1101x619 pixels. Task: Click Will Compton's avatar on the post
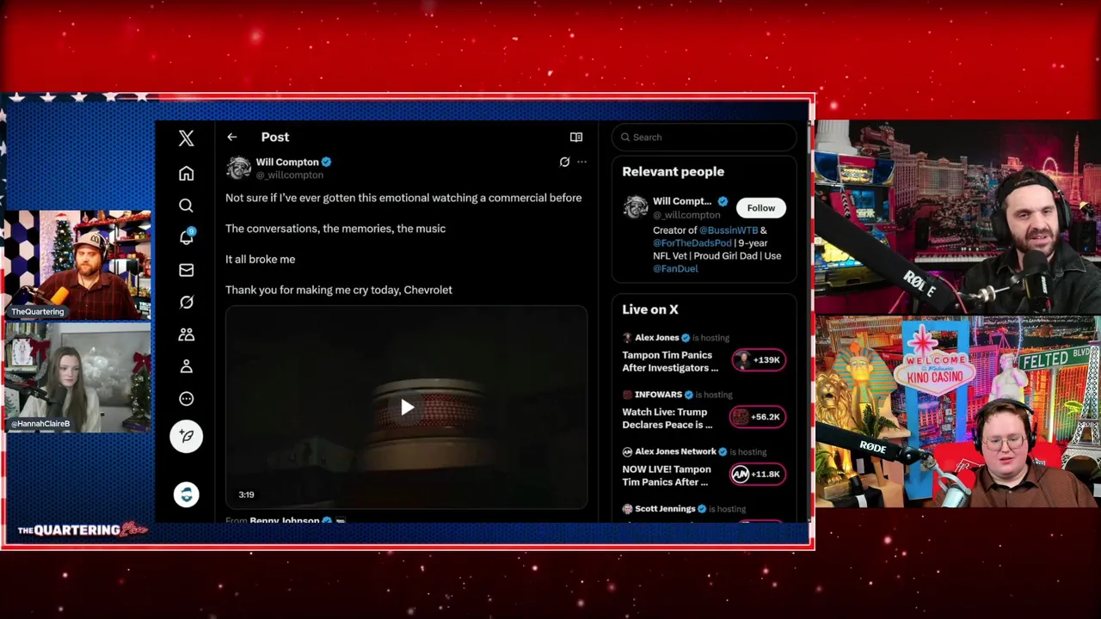pyautogui.click(x=238, y=168)
